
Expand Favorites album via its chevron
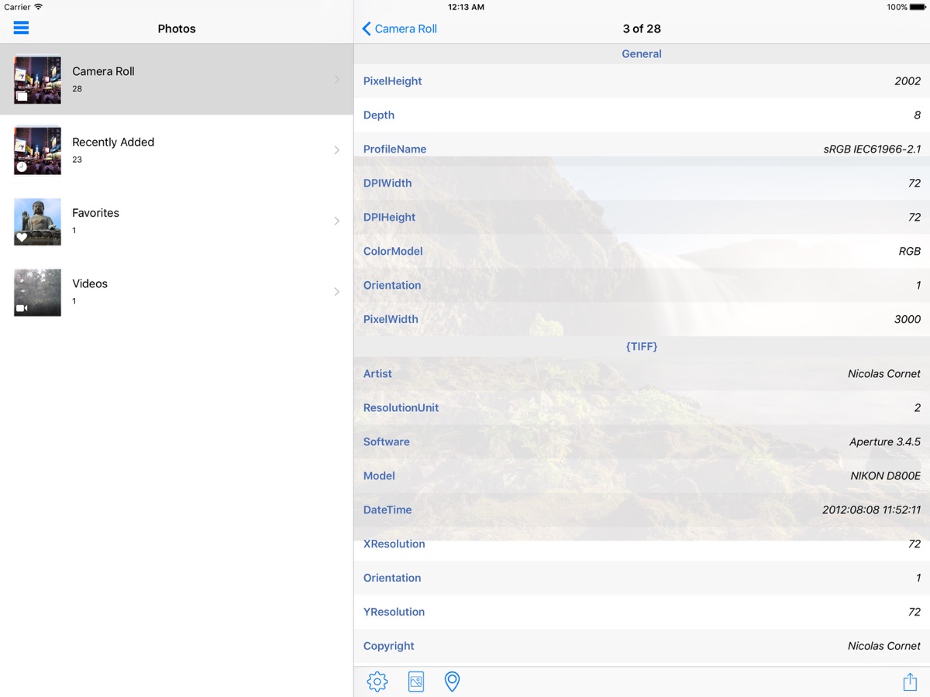pyautogui.click(x=336, y=221)
